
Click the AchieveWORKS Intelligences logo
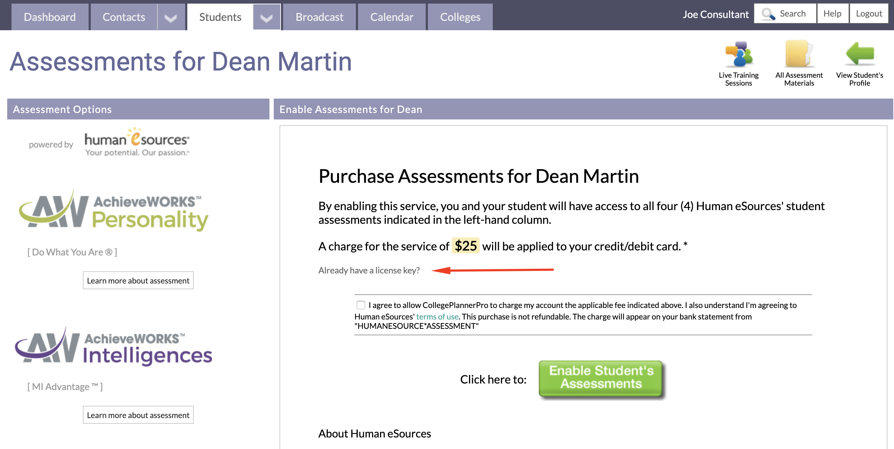pos(114,347)
